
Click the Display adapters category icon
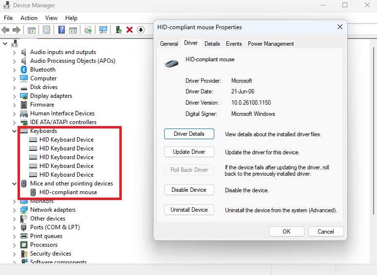24,96
